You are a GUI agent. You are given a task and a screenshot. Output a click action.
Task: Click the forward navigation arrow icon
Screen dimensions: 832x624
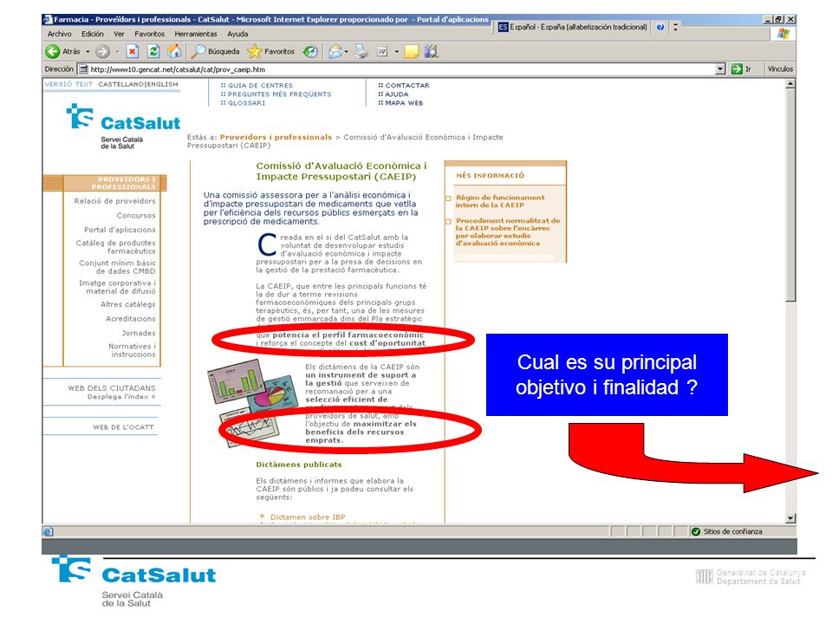(102, 51)
